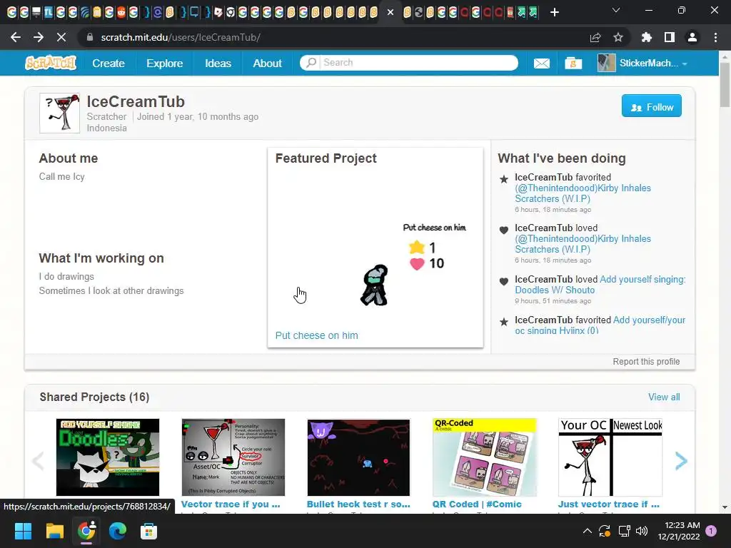Screen dimensions: 731x548
Task: Open Chrome profile icon
Action: (692, 37)
